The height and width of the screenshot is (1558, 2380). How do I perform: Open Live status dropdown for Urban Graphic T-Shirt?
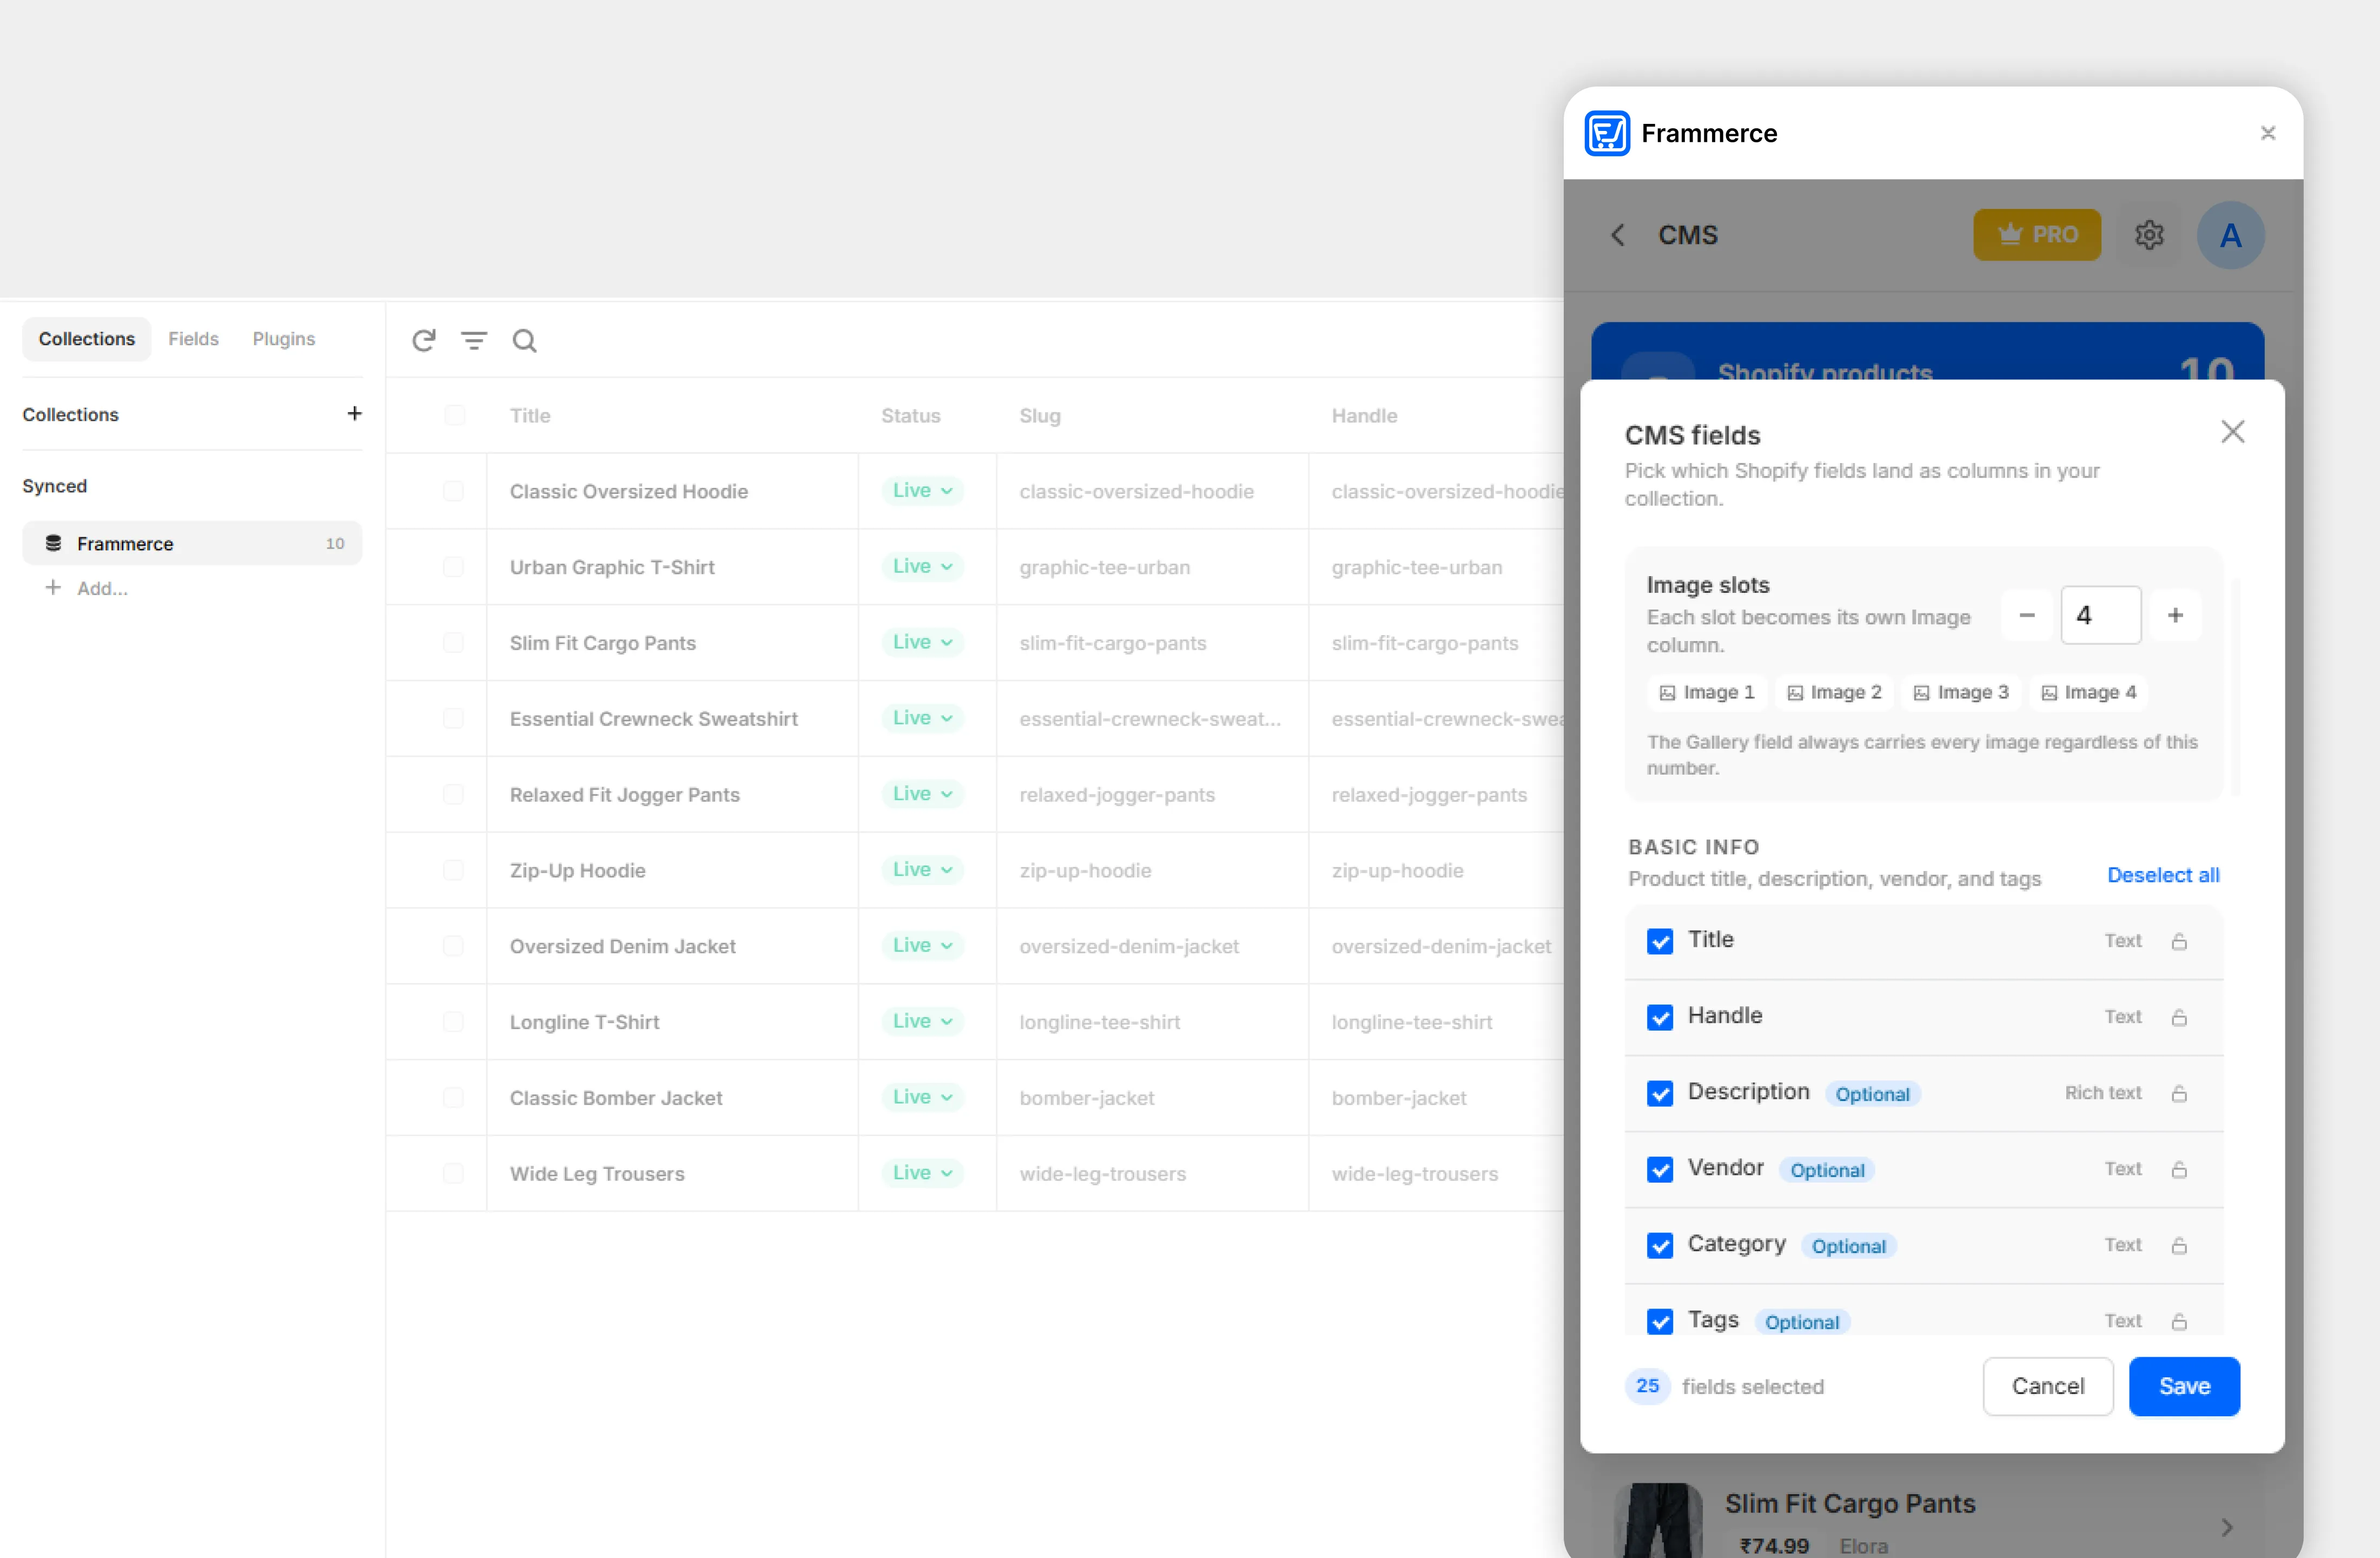coord(922,566)
